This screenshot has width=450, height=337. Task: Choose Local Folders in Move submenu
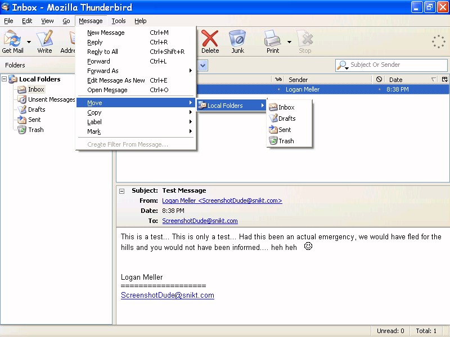(x=231, y=106)
